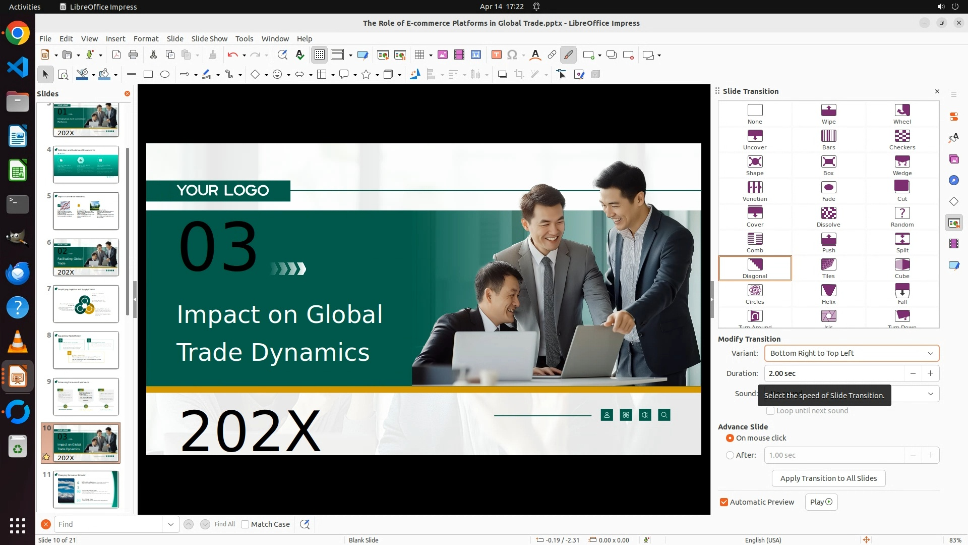Select the Cube transition effect
Screen dimensions: 968x545
pos(902,265)
